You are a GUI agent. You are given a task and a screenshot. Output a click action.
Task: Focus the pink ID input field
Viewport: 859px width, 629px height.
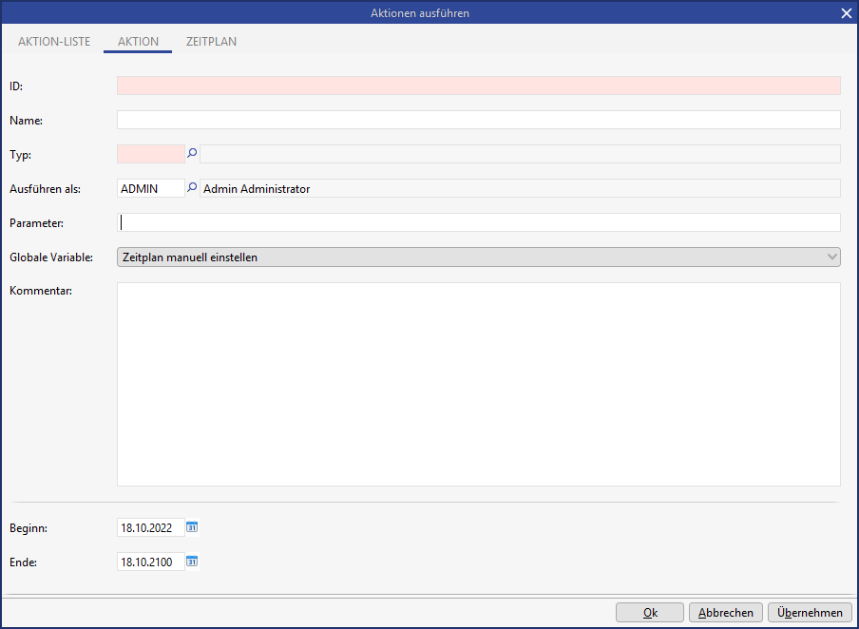[478, 86]
